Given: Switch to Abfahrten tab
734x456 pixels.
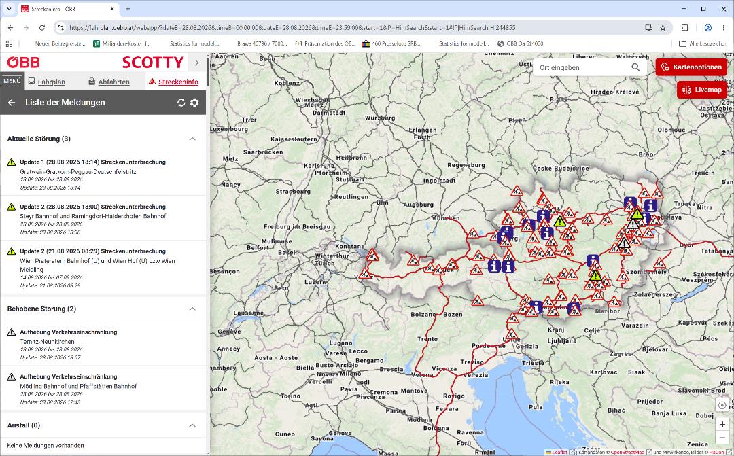Looking at the screenshot, I should (x=109, y=82).
